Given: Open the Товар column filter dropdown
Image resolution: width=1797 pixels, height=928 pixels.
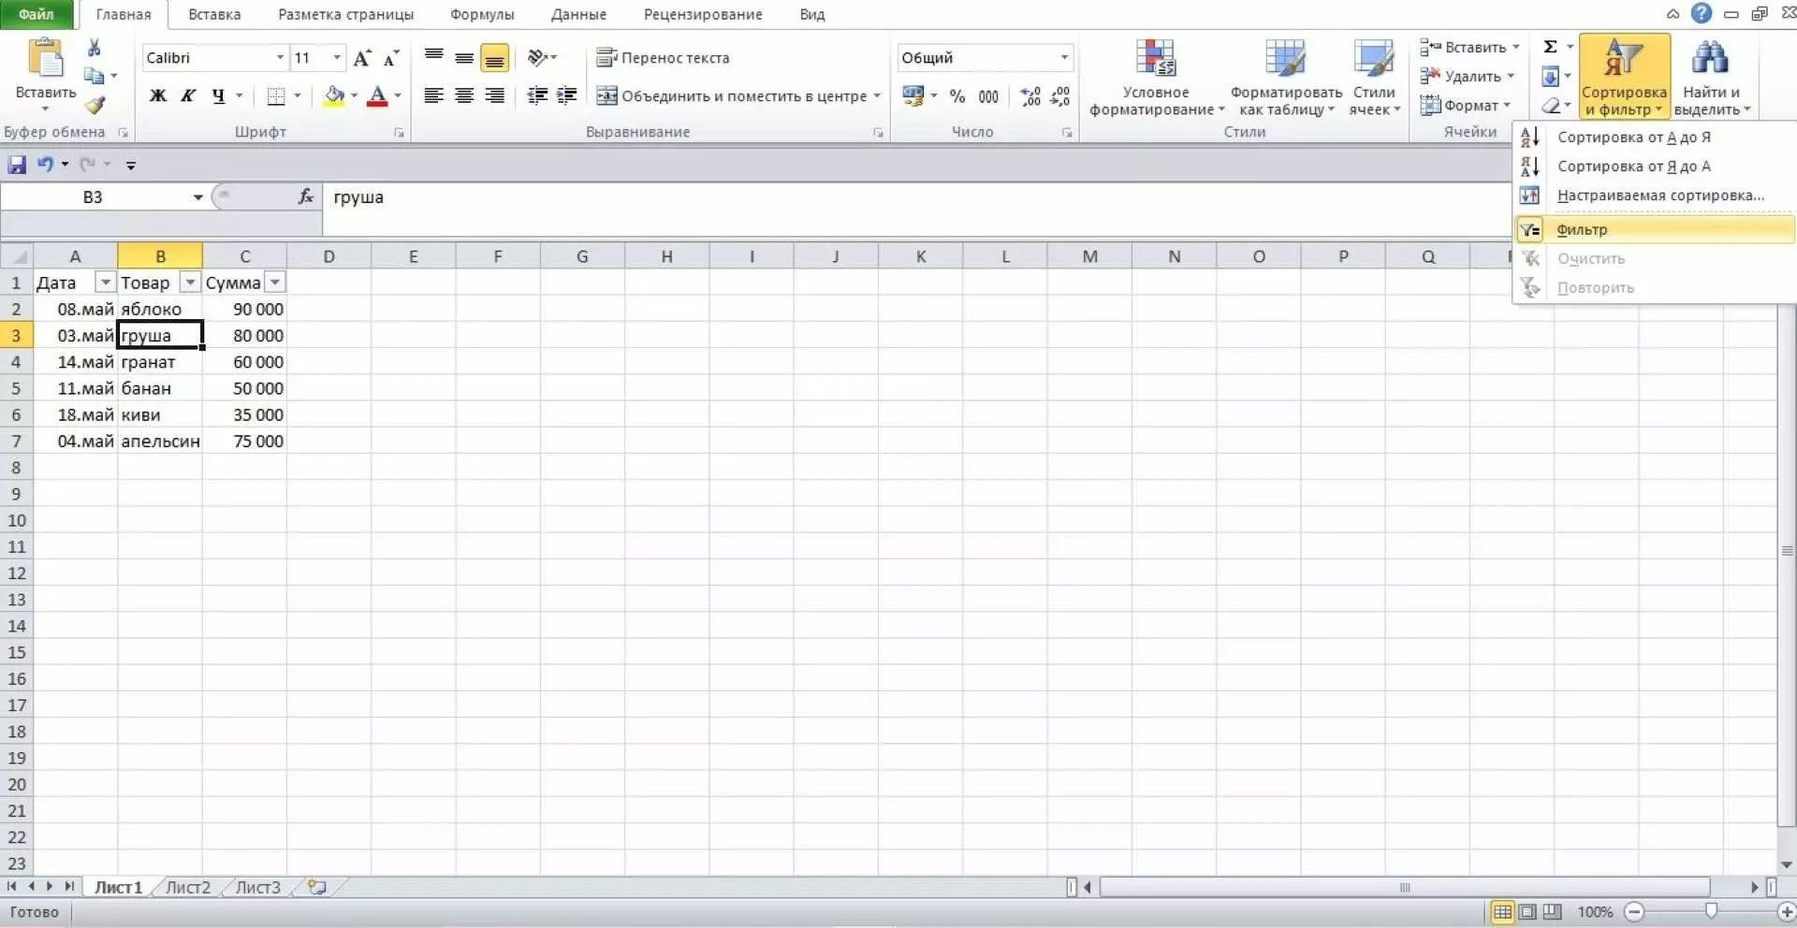Looking at the screenshot, I should pyautogui.click(x=190, y=283).
